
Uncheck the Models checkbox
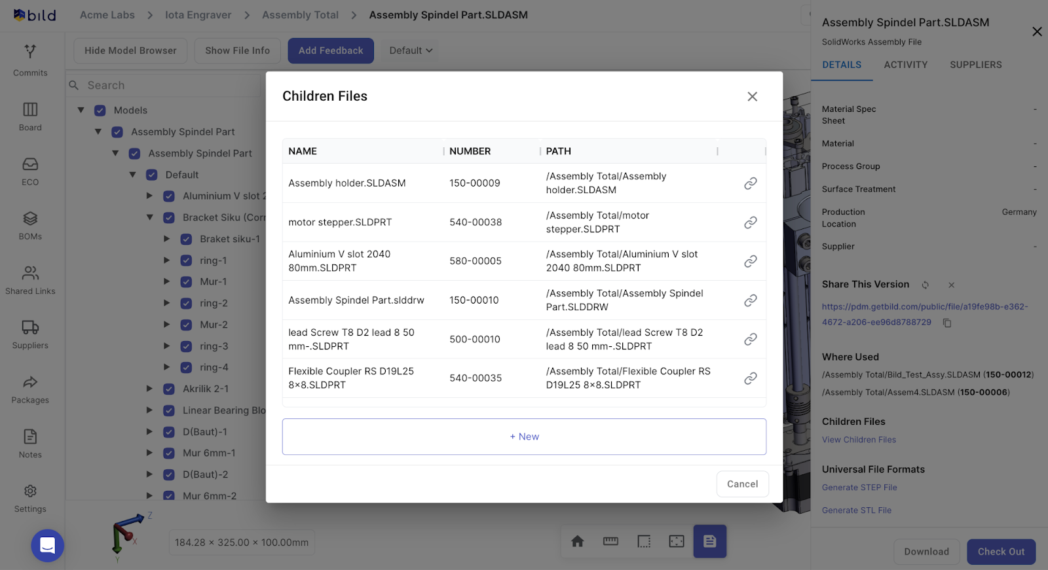pyautogui.click(x=100, y=111)
